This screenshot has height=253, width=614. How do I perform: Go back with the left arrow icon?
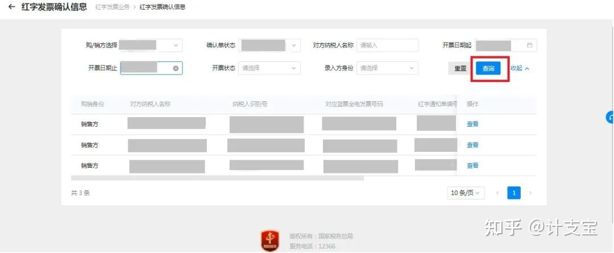[12, 7]
